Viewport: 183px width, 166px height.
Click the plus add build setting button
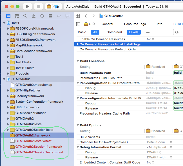coord(148,32)
